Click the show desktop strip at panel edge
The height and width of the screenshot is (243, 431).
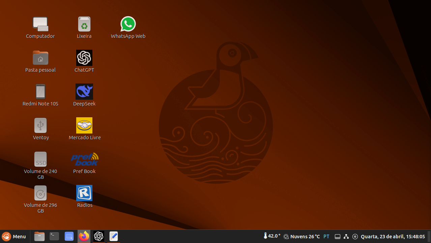click(x=429, y=237)
